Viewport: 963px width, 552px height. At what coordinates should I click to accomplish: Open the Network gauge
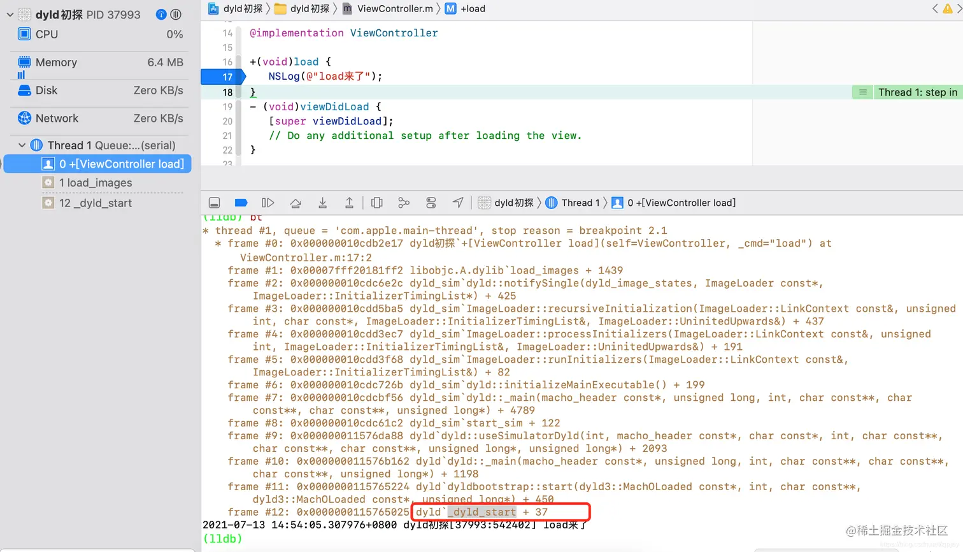101,119
